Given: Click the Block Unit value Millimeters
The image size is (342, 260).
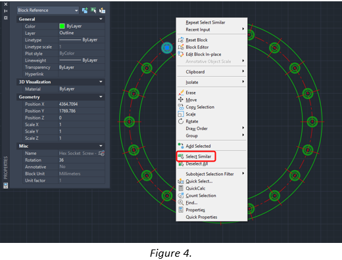Looking at the screenshot, I should (x=70, y=173).
